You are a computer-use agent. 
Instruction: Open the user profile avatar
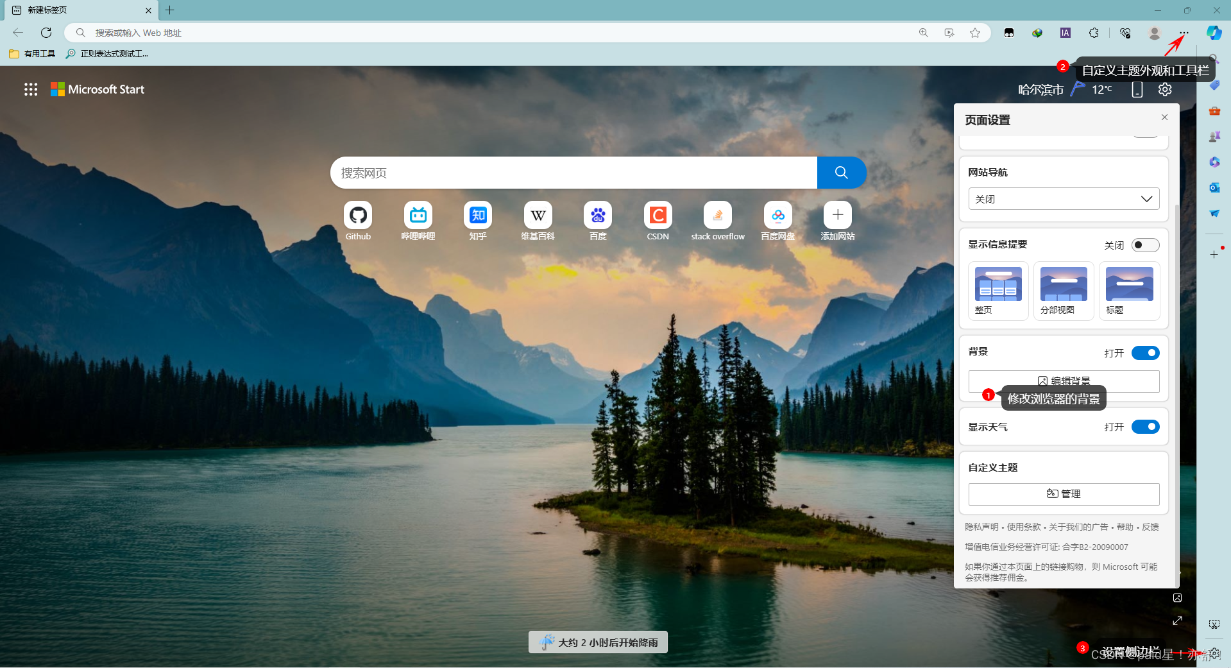pos(1155,33)
